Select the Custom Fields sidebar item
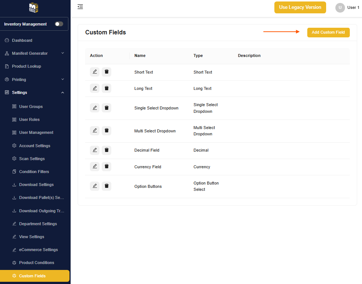 click(x=35, y=276)
